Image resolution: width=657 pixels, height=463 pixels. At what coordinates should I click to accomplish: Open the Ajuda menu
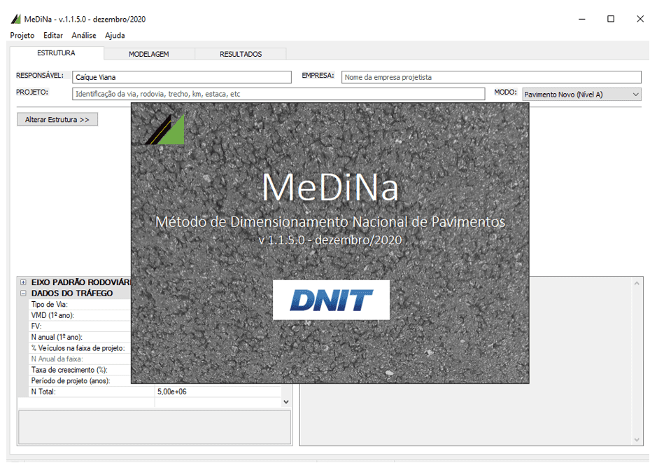click(x=115, y=36)
